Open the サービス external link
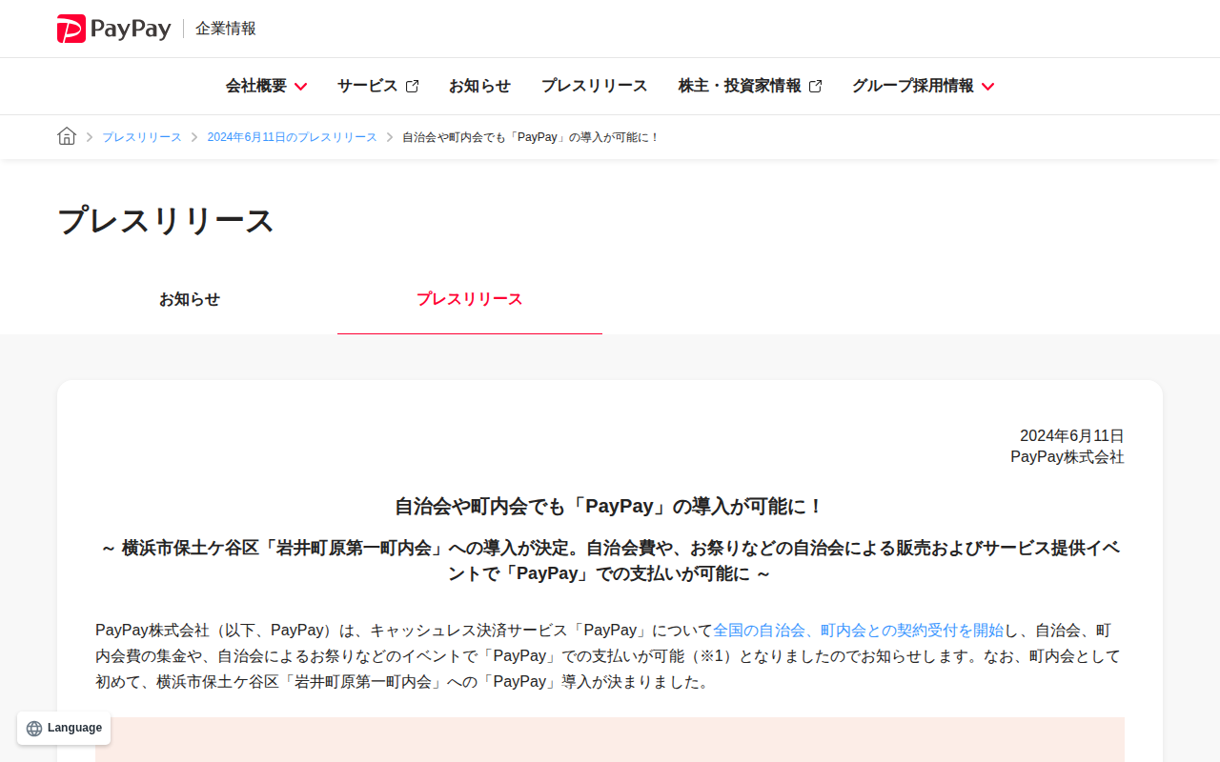Viewport: 1220px width, 762px height. 377,86
